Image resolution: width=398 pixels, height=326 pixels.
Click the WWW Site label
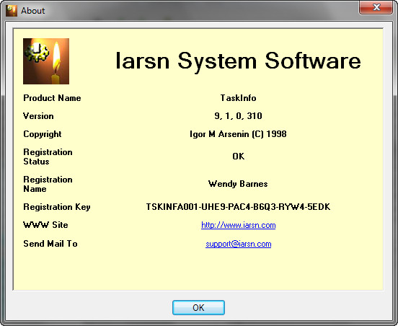(x=45, y=225)
